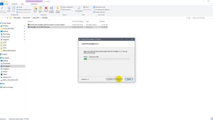The height and width of the screenshot is (120, 213).
Task: Click the VirtualBox exe file icon
Action: [x=29, y=27]
